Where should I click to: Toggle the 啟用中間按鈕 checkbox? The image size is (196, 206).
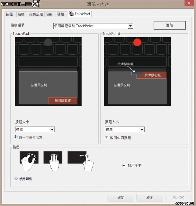point(106,138)
